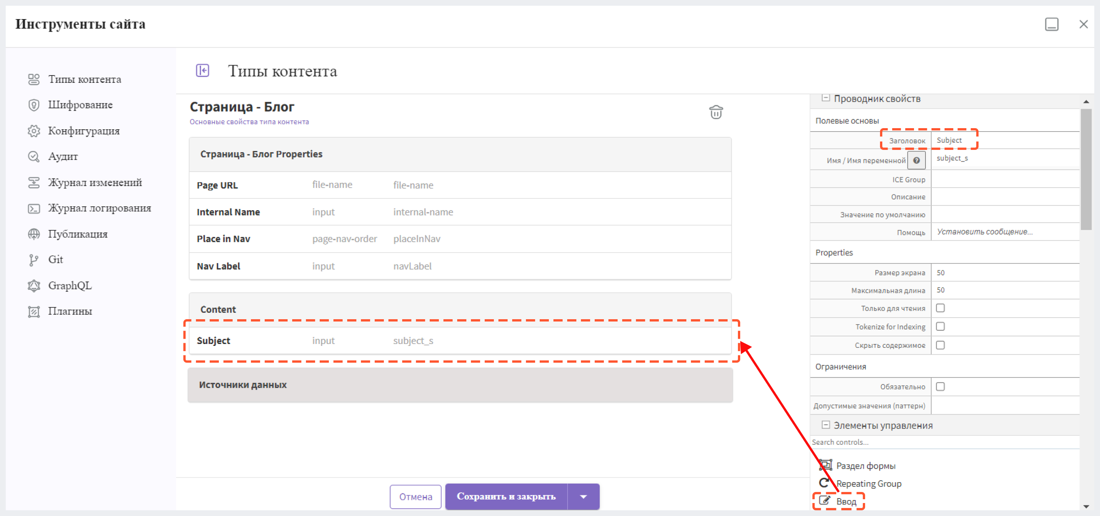The height and width of the screenshot is (516, 1100).
Task: Click Основные свойства типа контента link
Action: pyautogui.click(x=249, y=122)
